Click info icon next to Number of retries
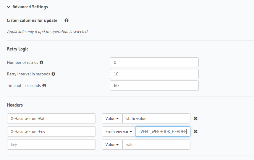Viewport: 254px width, 160px height. pos(41,62)
